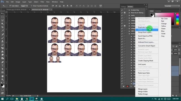Expand the Mixer Brush Cloning action

129,13
